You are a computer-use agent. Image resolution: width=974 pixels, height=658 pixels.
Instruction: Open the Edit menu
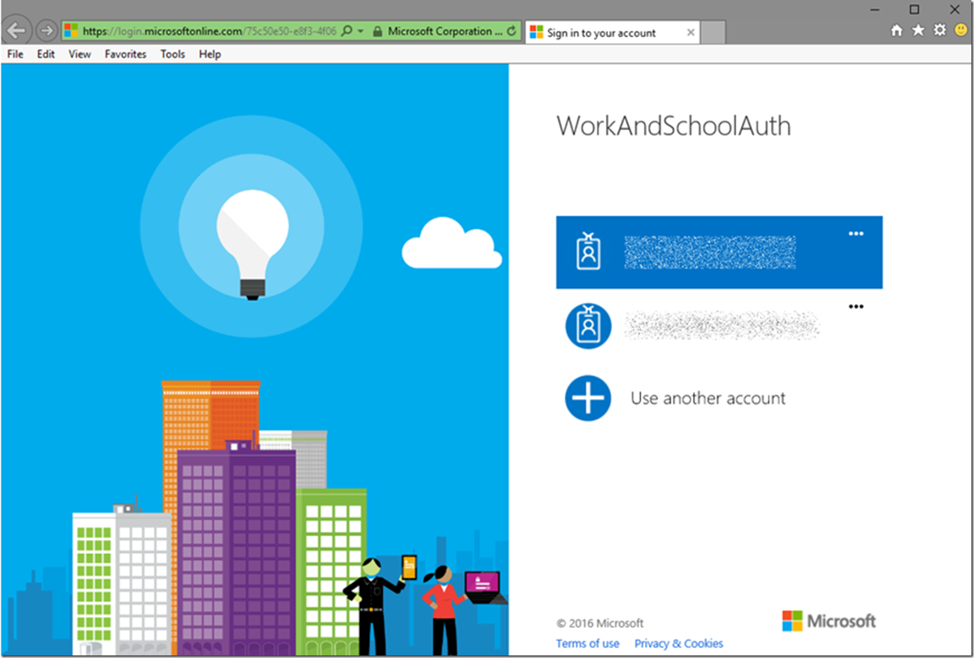(46, 54)
